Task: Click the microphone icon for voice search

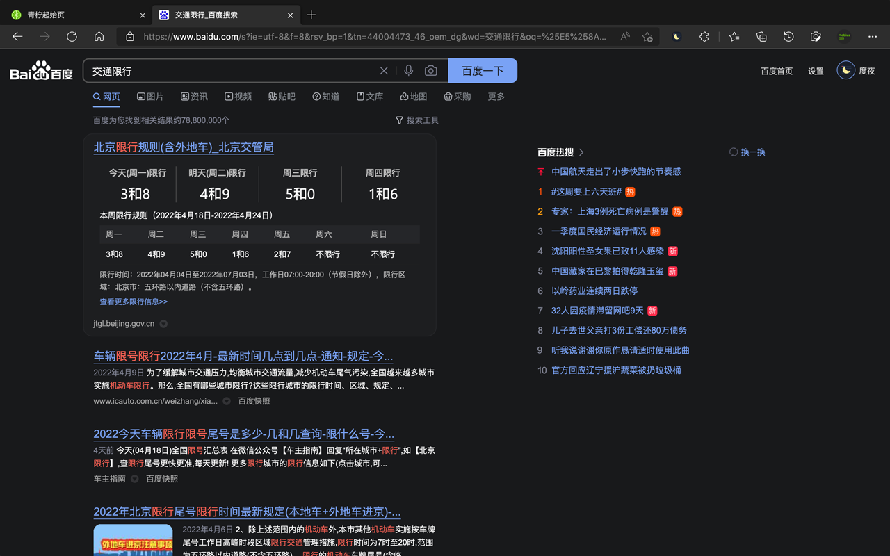Action: pyautogui.click(x=409, y=69)
